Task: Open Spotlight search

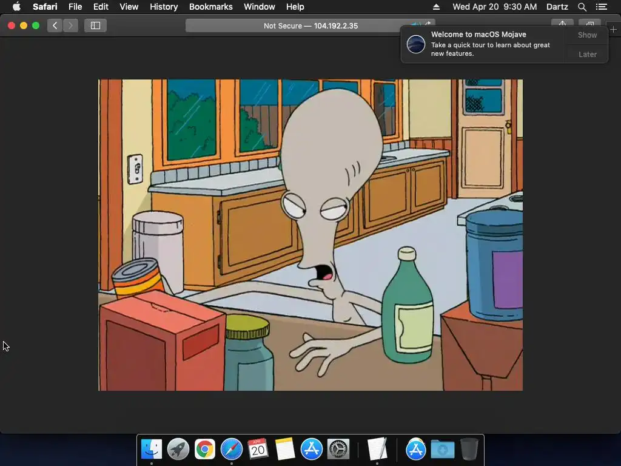Action: [x=582, y=7]
